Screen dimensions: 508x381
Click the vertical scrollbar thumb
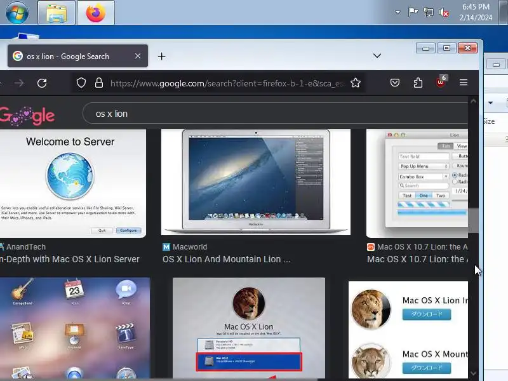click(x=473, y=220)
